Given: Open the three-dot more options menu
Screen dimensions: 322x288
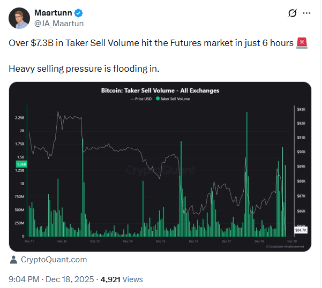Looking at the screenshot, I should point(307,13).
